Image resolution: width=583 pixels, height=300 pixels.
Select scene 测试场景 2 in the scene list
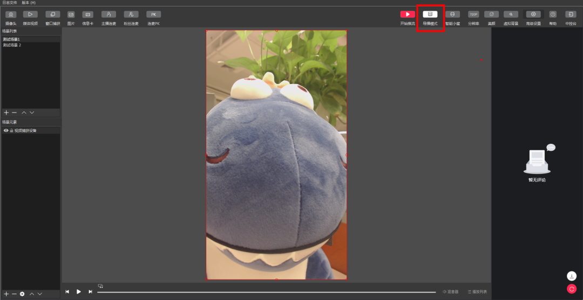tap(31, 45)
